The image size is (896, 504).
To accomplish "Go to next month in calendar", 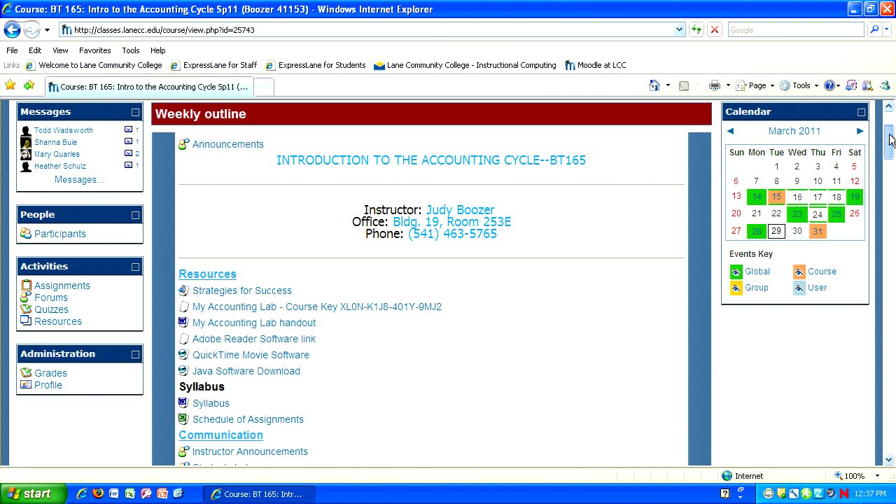I will pyautogui.click(x=860, y=131).
